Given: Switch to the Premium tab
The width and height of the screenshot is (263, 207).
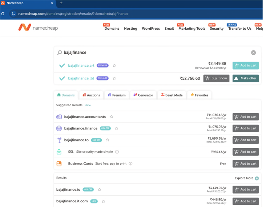Looking at the screenshot, I should coord(117,95).
